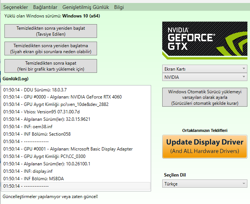Viewport: 250px width, 204px height.
Task: Click the Ortaklarımızın Teklifleri label
Action: click(205, 130)
